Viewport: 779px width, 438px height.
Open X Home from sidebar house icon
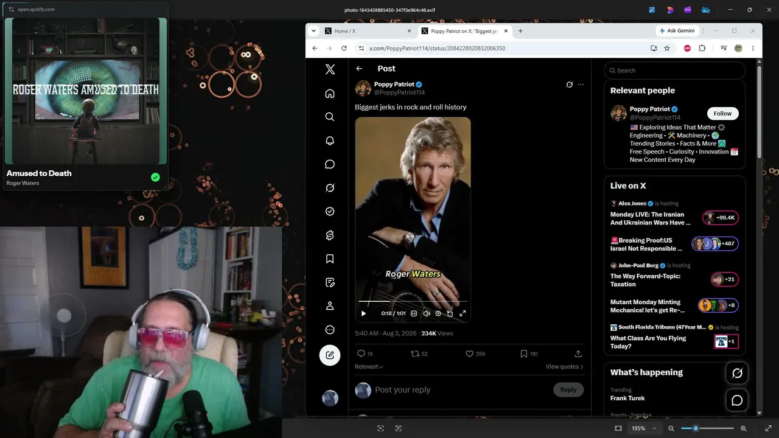click(330, 93)
